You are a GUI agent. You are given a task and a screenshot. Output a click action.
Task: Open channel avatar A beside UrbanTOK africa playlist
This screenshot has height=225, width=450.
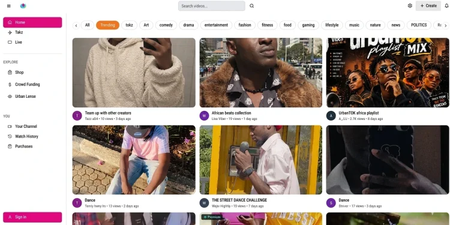point(331,116)
